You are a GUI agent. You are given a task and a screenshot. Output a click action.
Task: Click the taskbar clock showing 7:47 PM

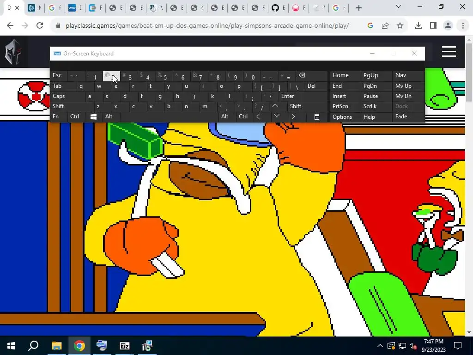(x=433, y=346)
